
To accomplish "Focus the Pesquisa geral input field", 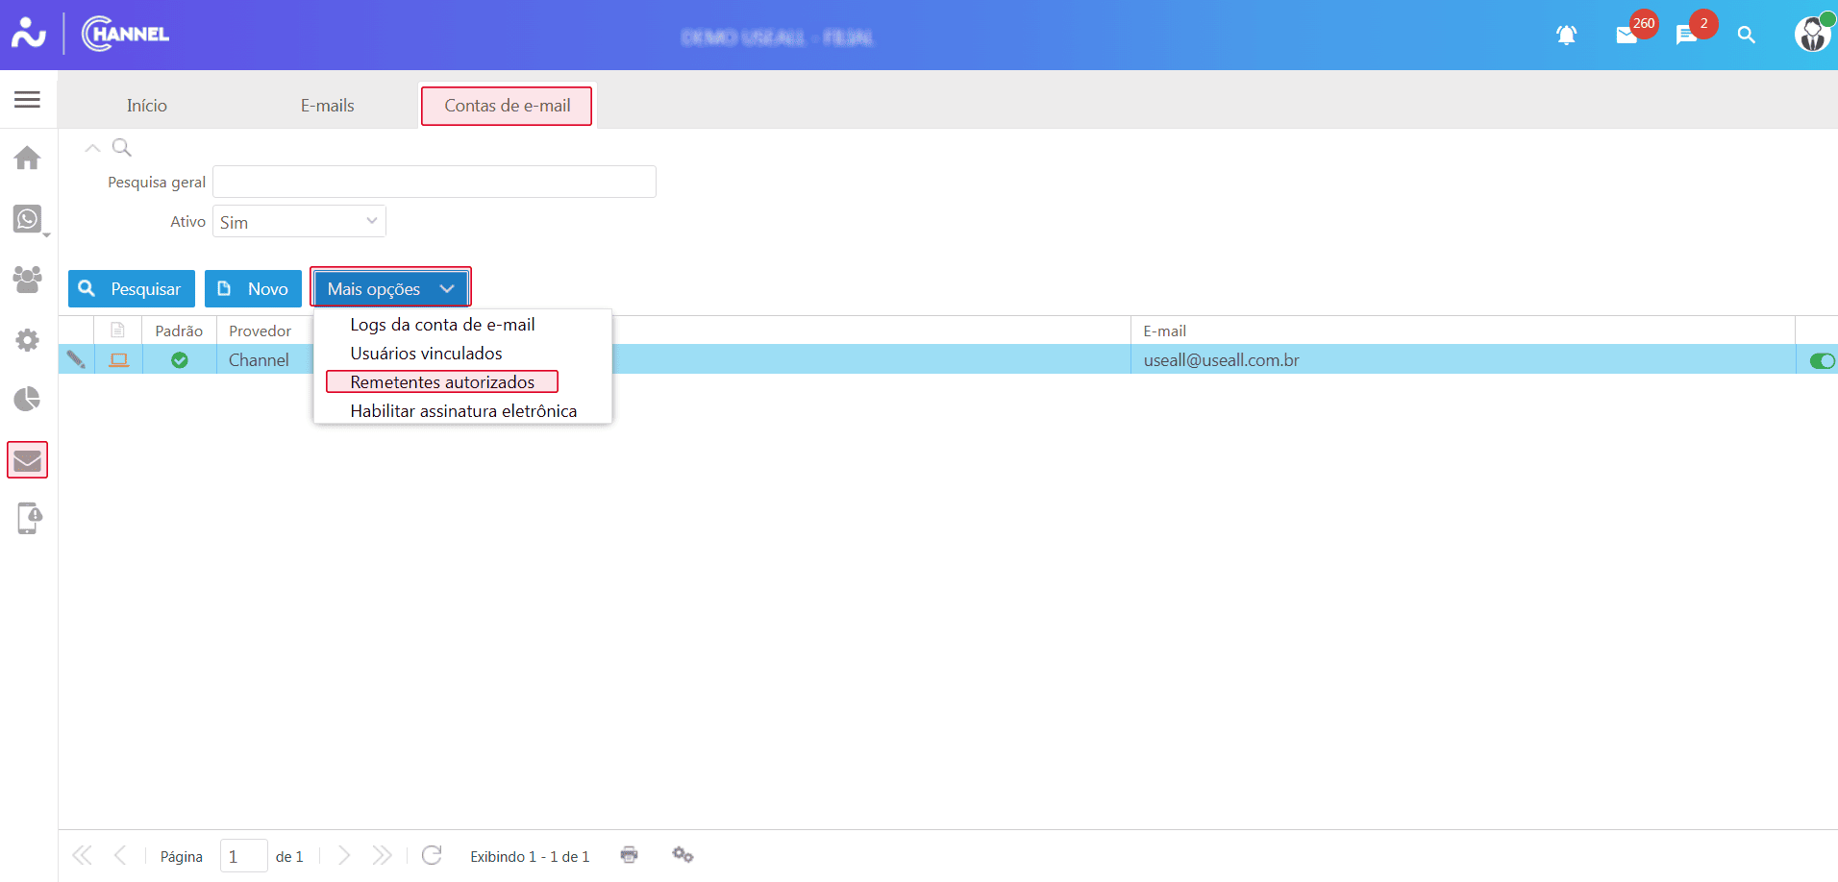I will pyautogui.click(x=435, y=182).
